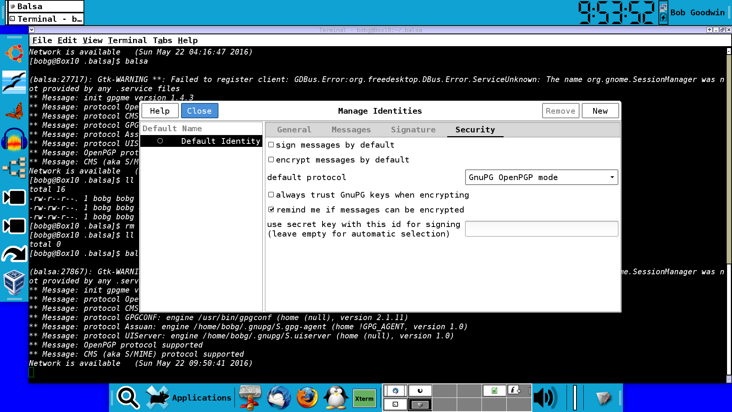Viewport: 732px width, 412px height.
Task: Click the Name column header
Action: [x=192, y=129]
